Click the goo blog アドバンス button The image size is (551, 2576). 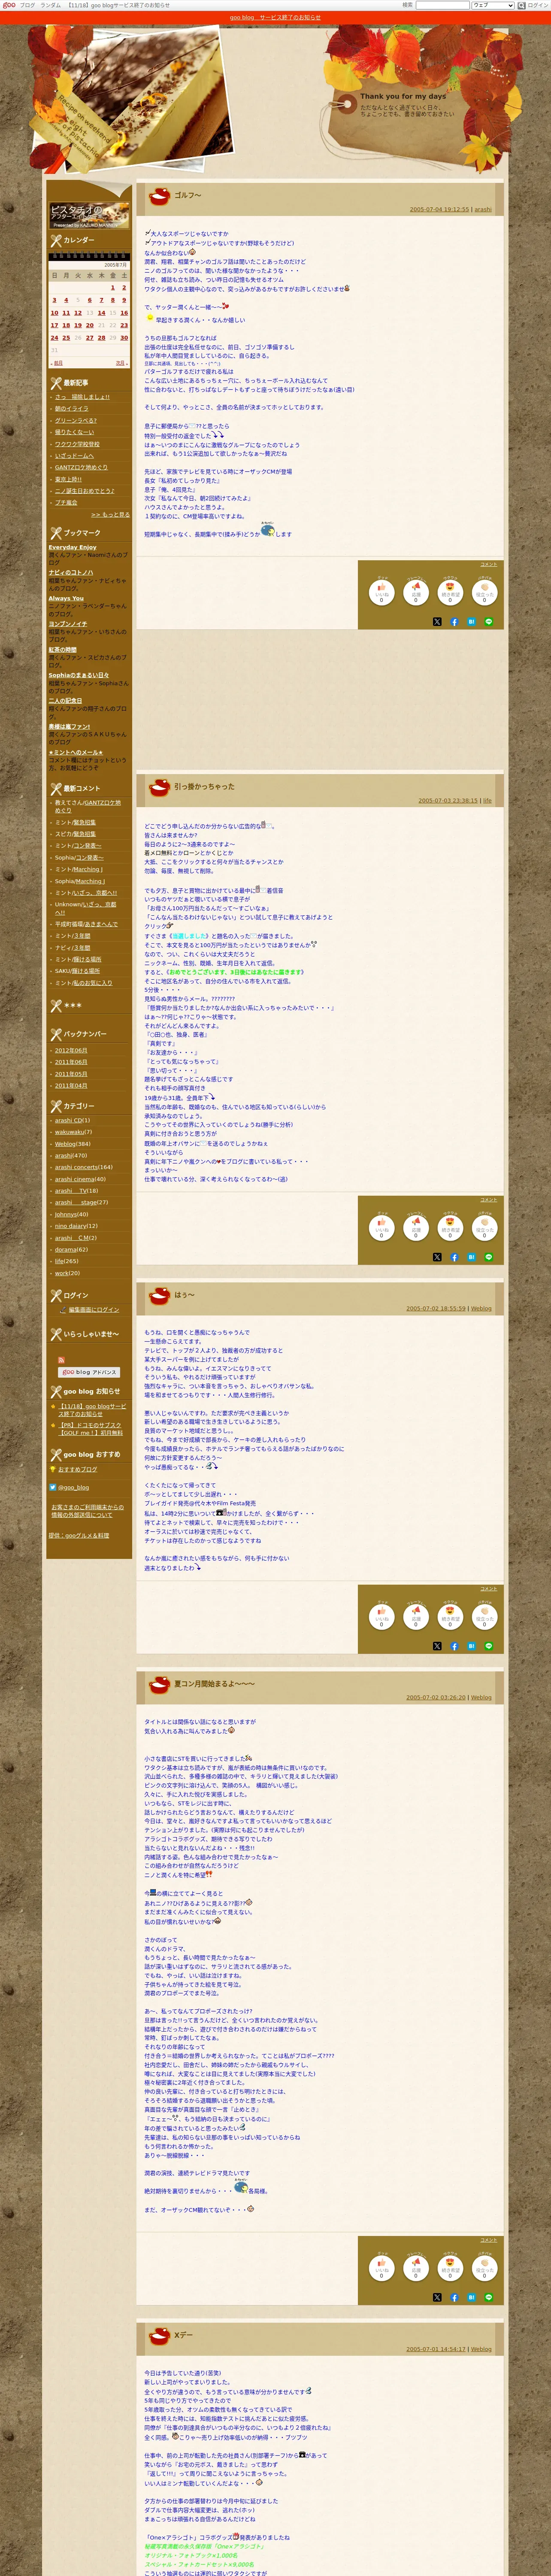click(x=89, y=1372)
